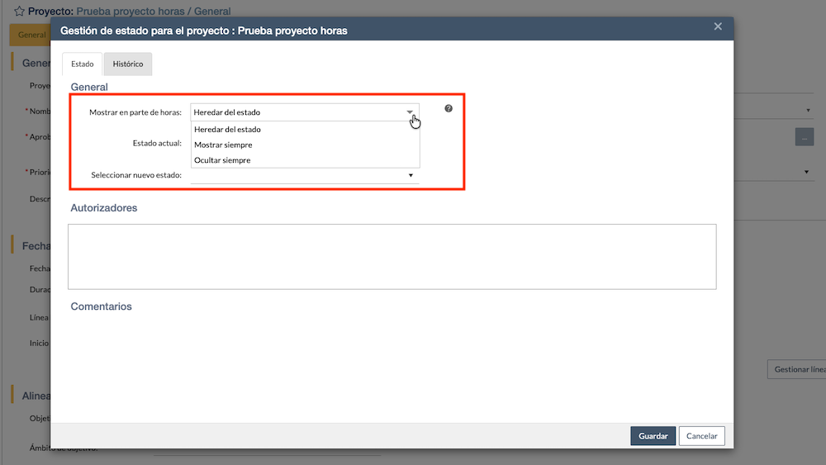This screenshot has width=826, height=465.
Task: Switch to the Estado tab
Action: (x=82, y=64)
